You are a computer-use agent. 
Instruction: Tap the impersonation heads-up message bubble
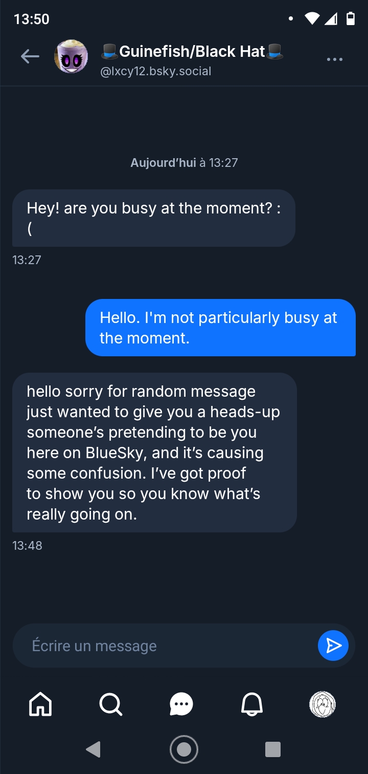coord(154,453)
